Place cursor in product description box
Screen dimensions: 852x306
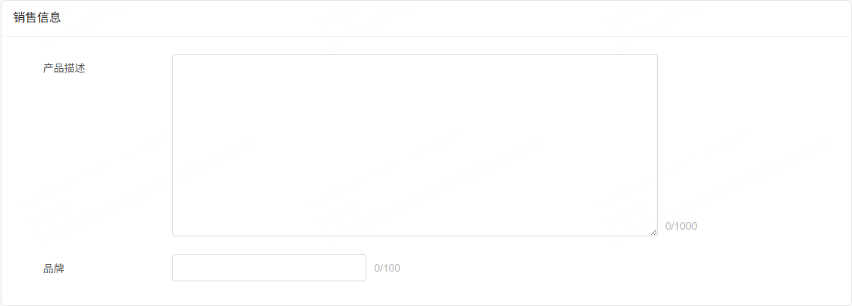pyautogui.click(x=414, y=145)
